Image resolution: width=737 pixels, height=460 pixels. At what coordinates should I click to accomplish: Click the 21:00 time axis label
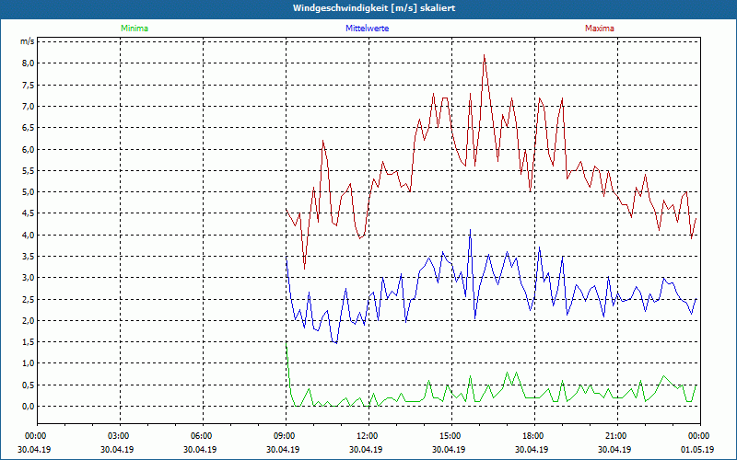[x=614, y=436]
